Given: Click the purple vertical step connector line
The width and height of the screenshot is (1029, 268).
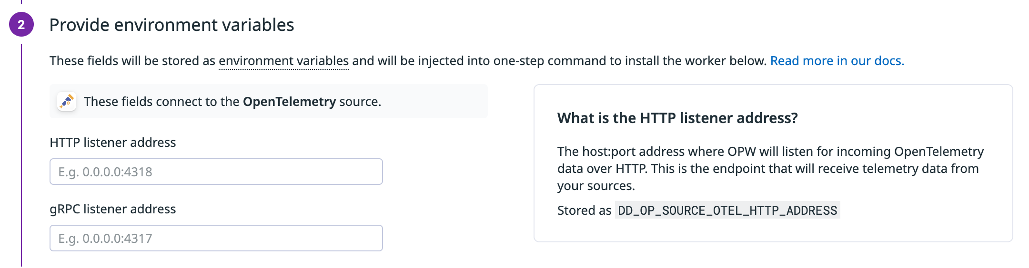Looking at the screenshot, I should click(x=21, y=155).
